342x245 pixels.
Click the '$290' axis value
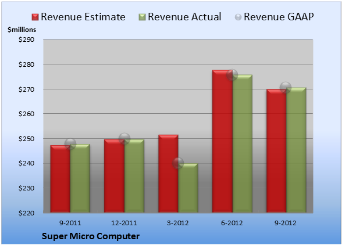[x=26, y=39]
